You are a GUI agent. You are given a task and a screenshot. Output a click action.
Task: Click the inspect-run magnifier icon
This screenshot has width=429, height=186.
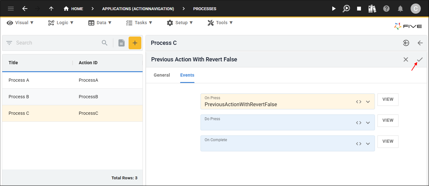click(346, 9)
